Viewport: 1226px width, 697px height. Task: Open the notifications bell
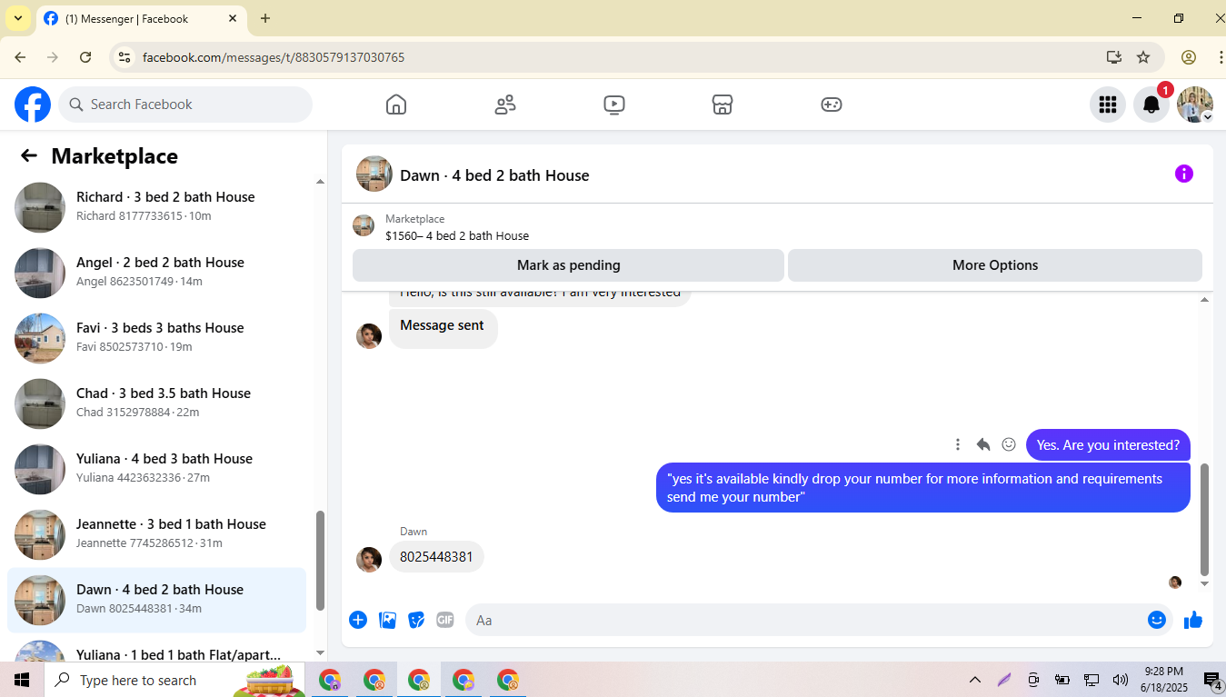pyautogui.click(x=1151, y=105)
